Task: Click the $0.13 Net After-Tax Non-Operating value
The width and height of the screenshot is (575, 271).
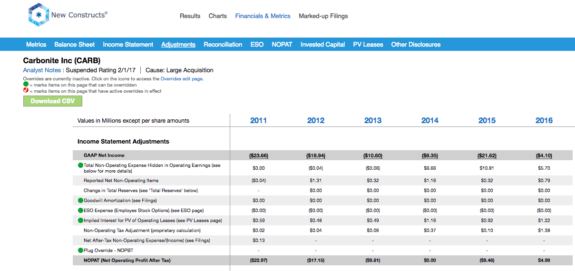Action: point(258,241)
